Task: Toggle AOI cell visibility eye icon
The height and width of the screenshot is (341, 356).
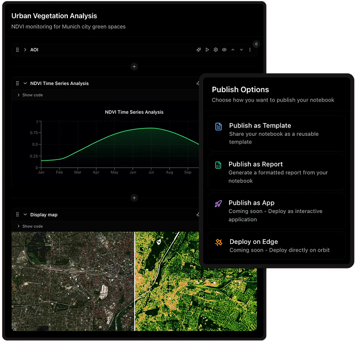Action: [x=224, y=50]
